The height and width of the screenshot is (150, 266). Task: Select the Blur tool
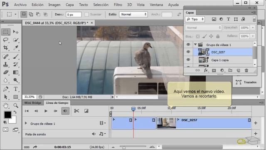6,80
